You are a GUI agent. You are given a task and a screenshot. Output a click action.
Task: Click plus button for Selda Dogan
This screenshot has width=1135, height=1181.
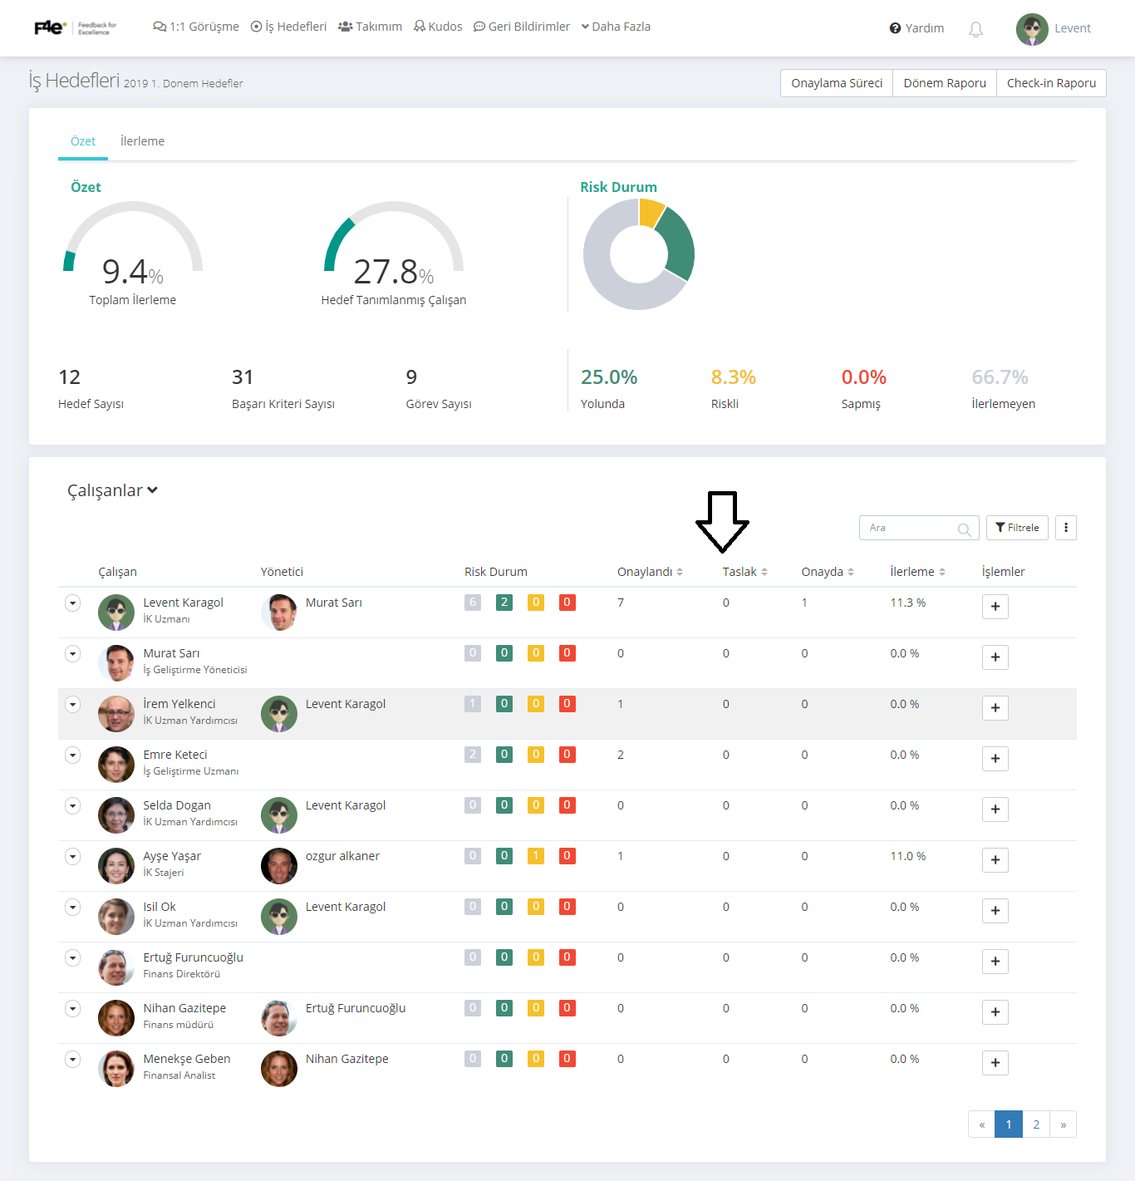tap(995, 809)
